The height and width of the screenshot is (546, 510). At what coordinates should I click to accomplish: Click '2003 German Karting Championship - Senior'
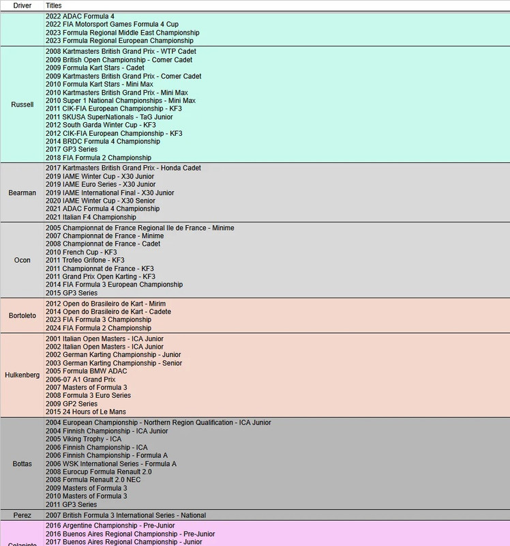pos(114,364)
